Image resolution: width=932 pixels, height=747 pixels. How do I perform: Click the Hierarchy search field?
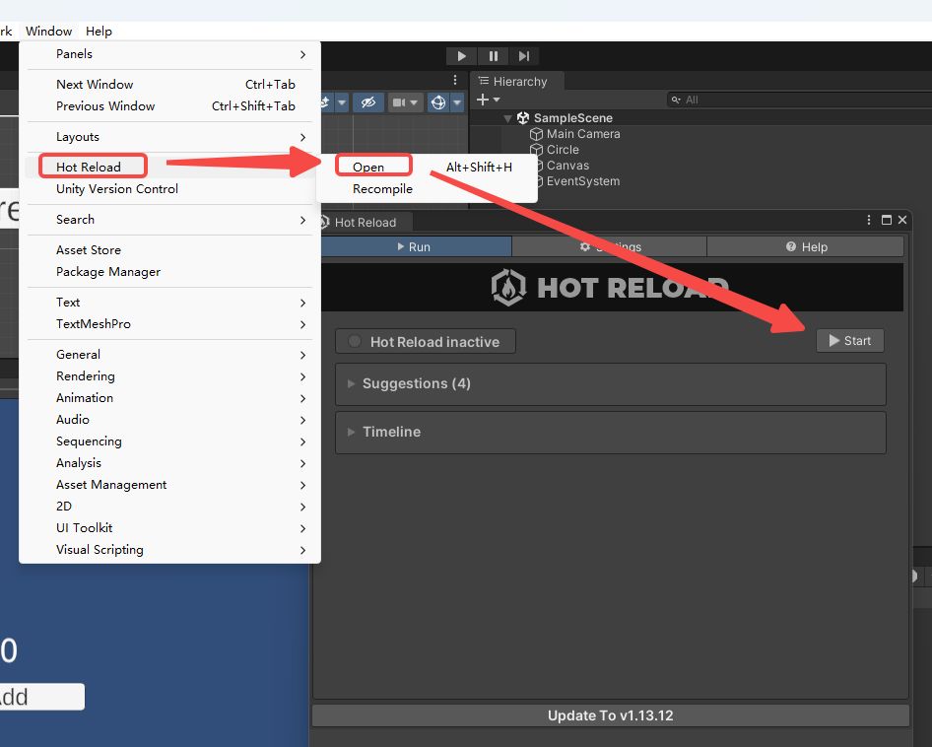[799, 100]
